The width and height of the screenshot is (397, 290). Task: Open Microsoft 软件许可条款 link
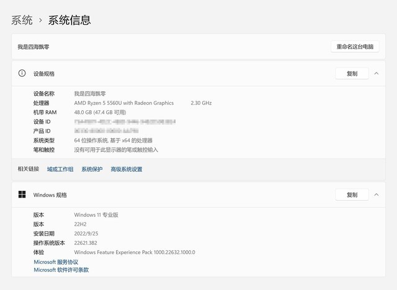point(61,270)
